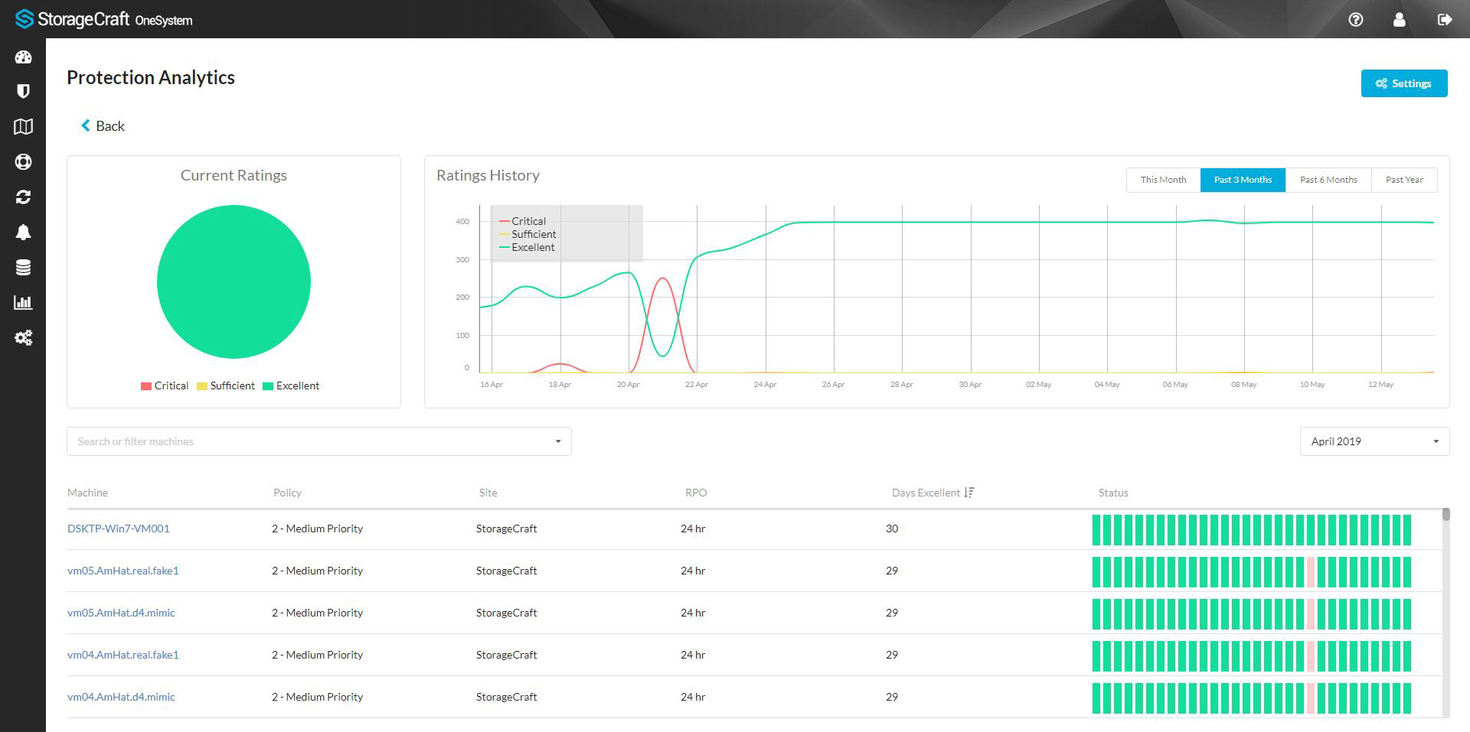Click the database storage icon in sidebar

(23, 268)
